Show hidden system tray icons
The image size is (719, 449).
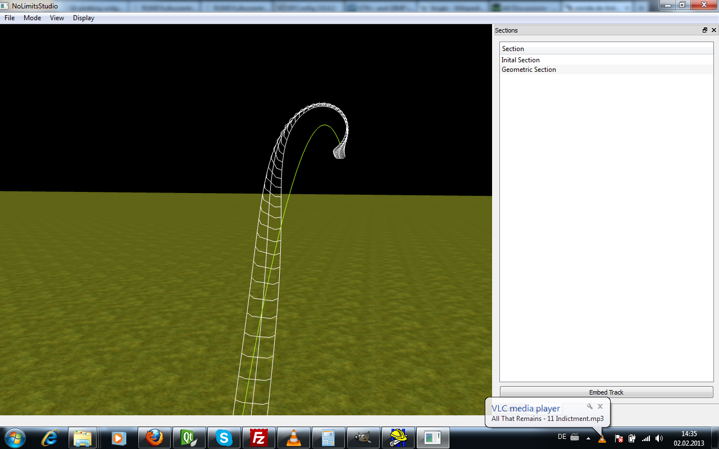tap(588, 438)
